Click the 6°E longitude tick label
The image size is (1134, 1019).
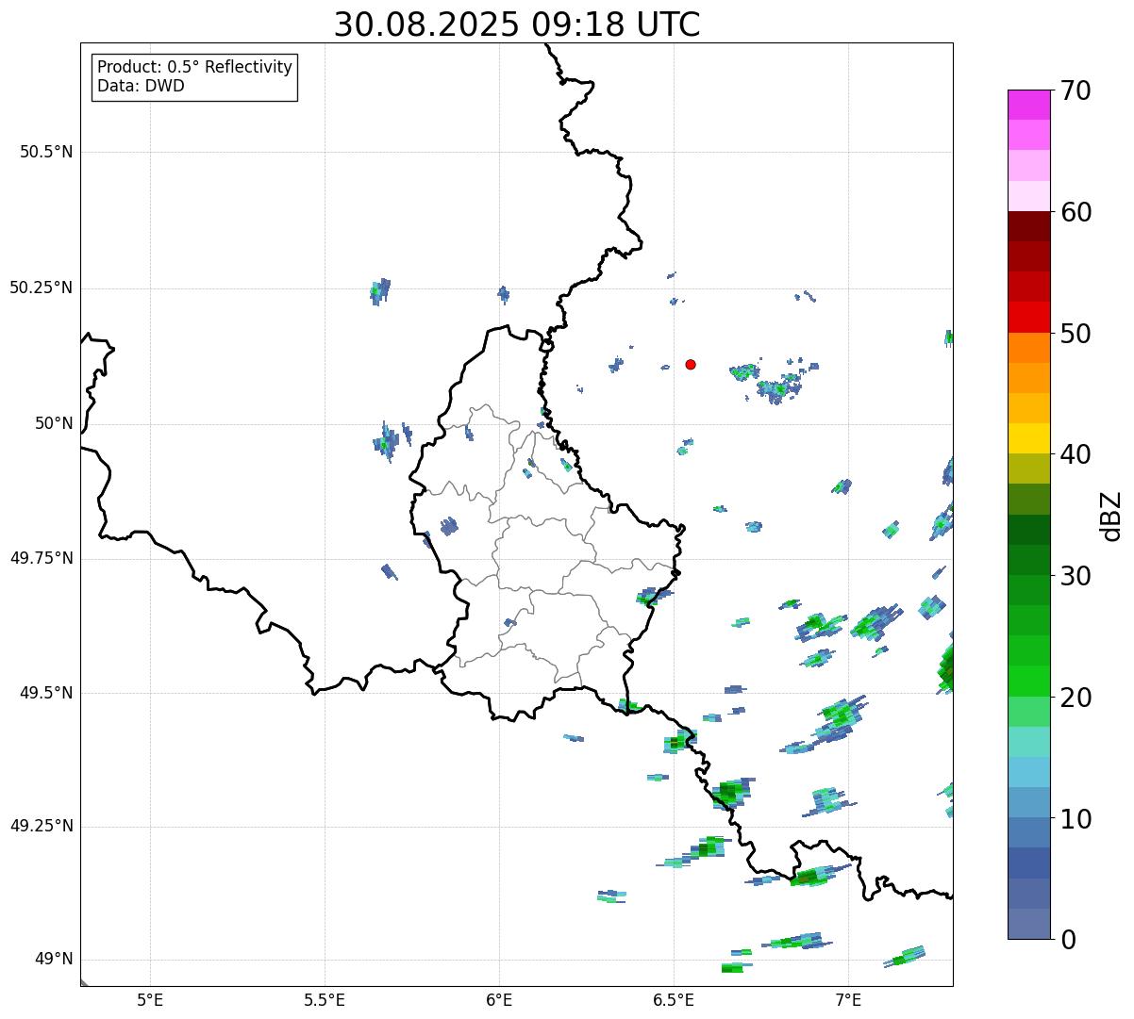[x=499, y=999]
